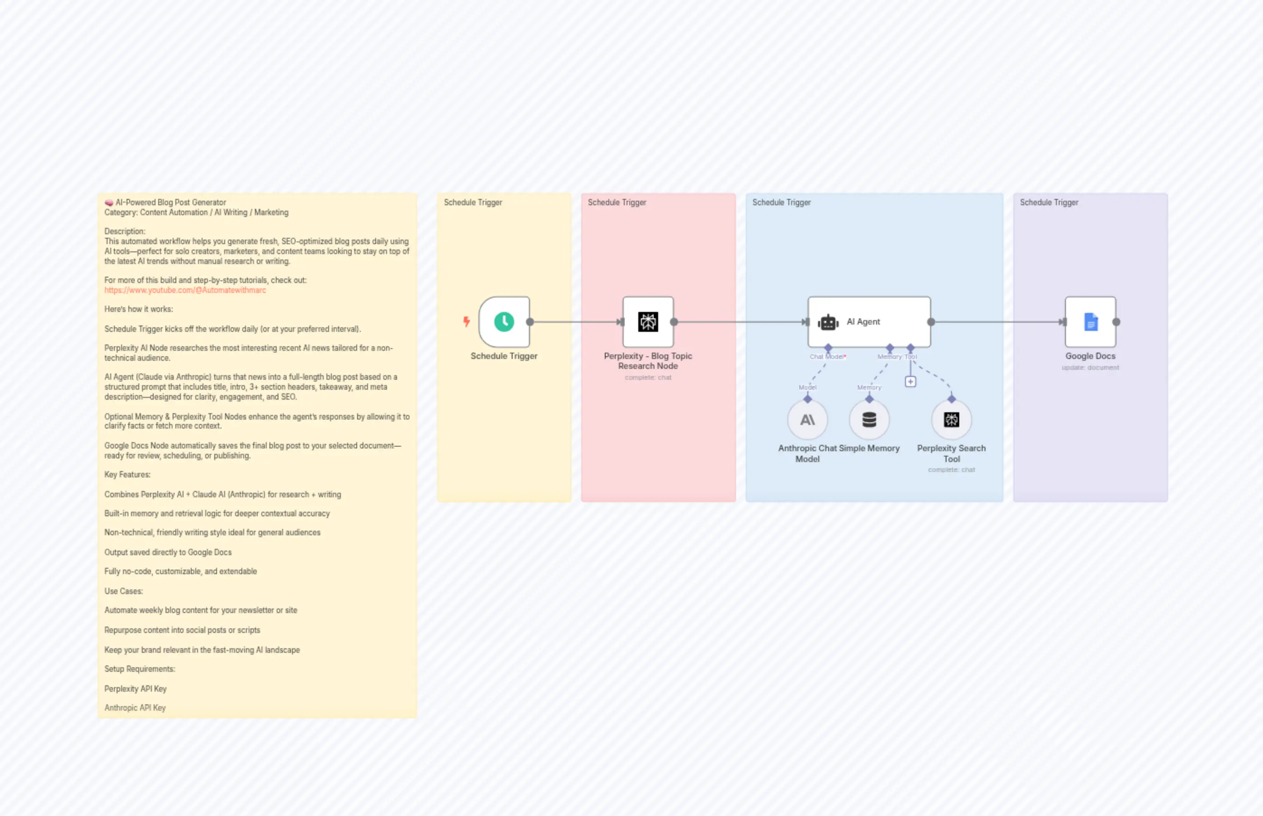Click the AI Agent output connector dot
This screenshot has height=816, width=1263.
931,321
